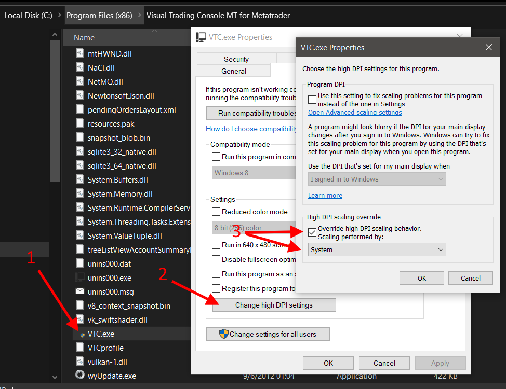Image resolution: width=506 pixels, height=389 pixels.
Task: Switch to the General tab
Action: point(234,71)
